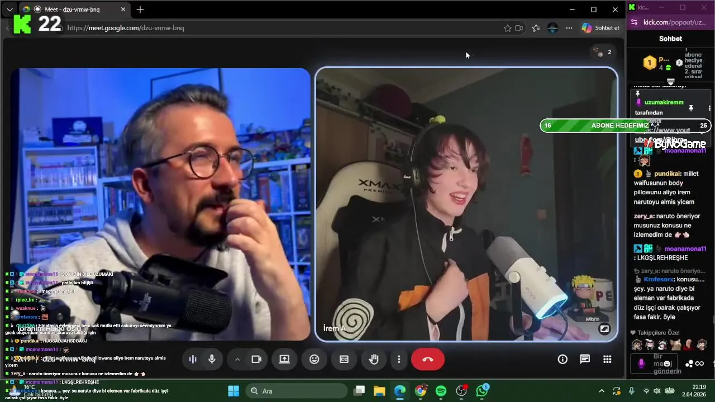
Task: Open Spotify from the taskbar
Action: click(441, 391)
